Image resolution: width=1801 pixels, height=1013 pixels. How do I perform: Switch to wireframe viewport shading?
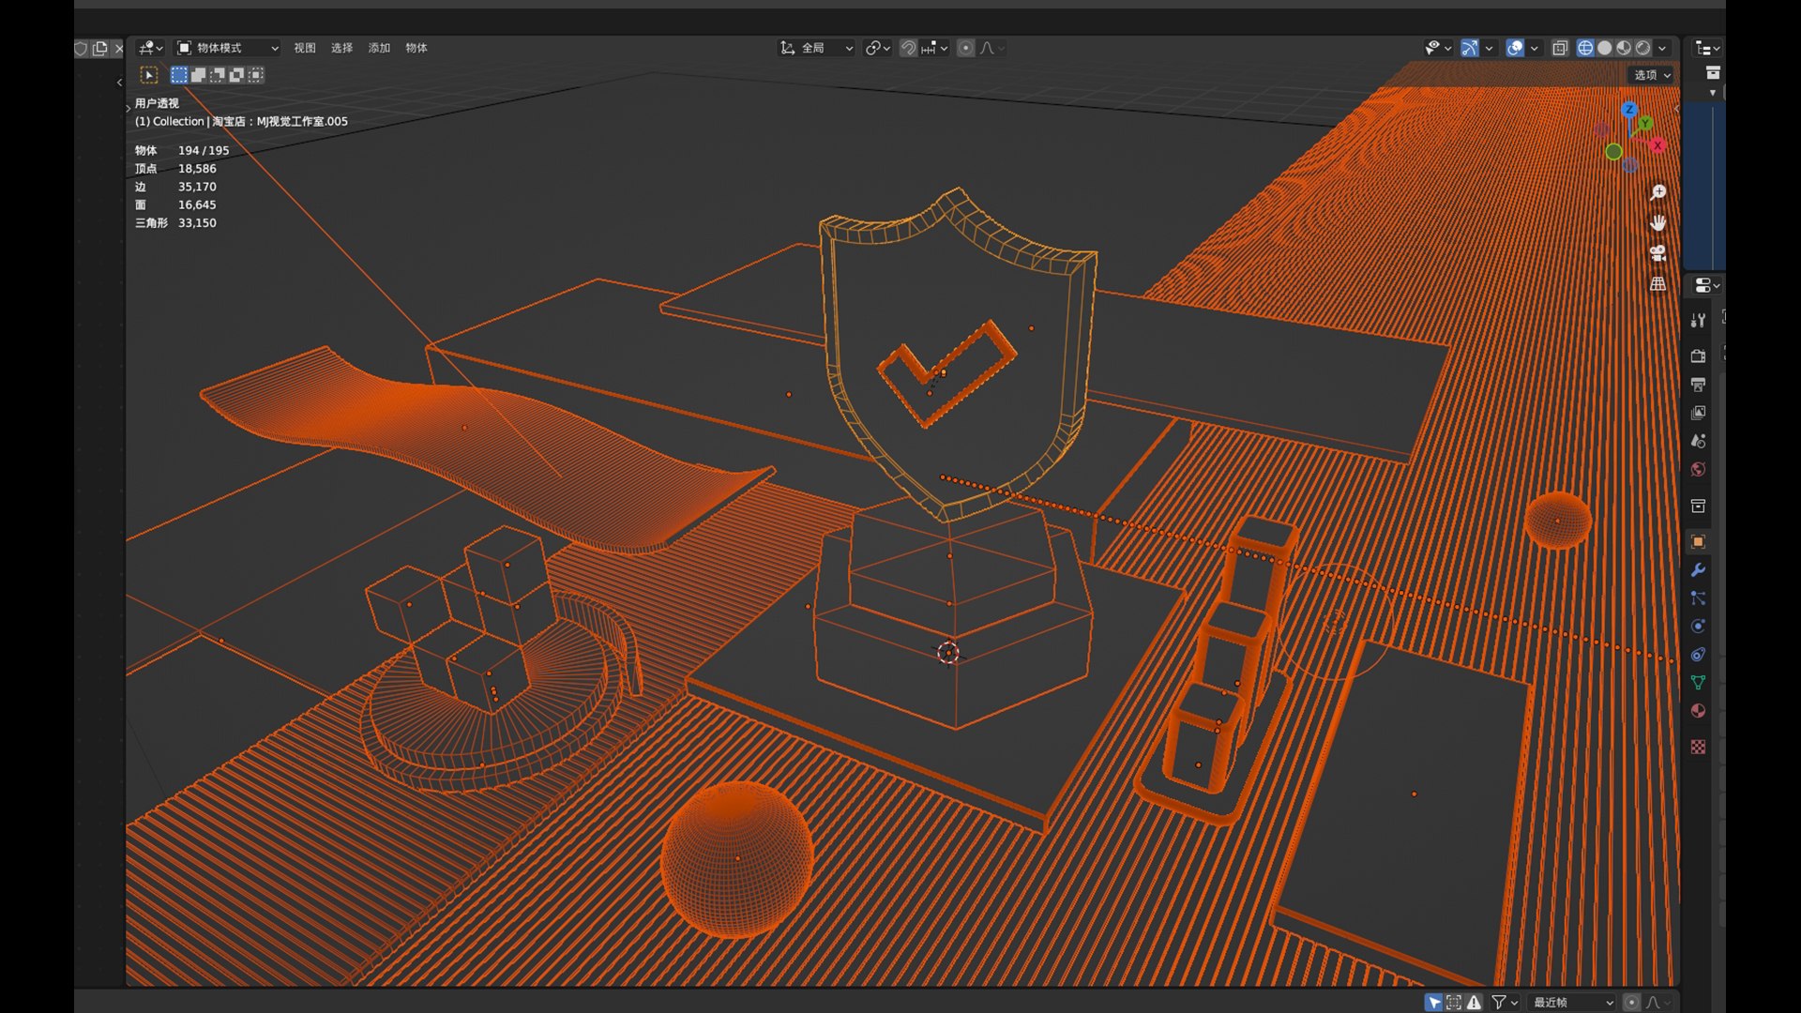click(1585, 48)
